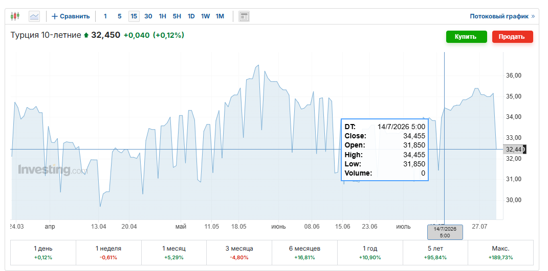Image resolution: width=548 pixels, height=271 pixels.
Task: Click the plus Compare button
Action: tap(71, 16)
